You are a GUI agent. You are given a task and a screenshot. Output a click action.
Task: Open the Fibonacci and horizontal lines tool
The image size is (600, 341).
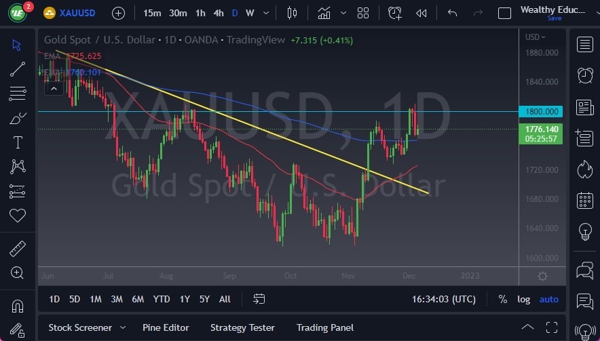(x=17, y=94)
